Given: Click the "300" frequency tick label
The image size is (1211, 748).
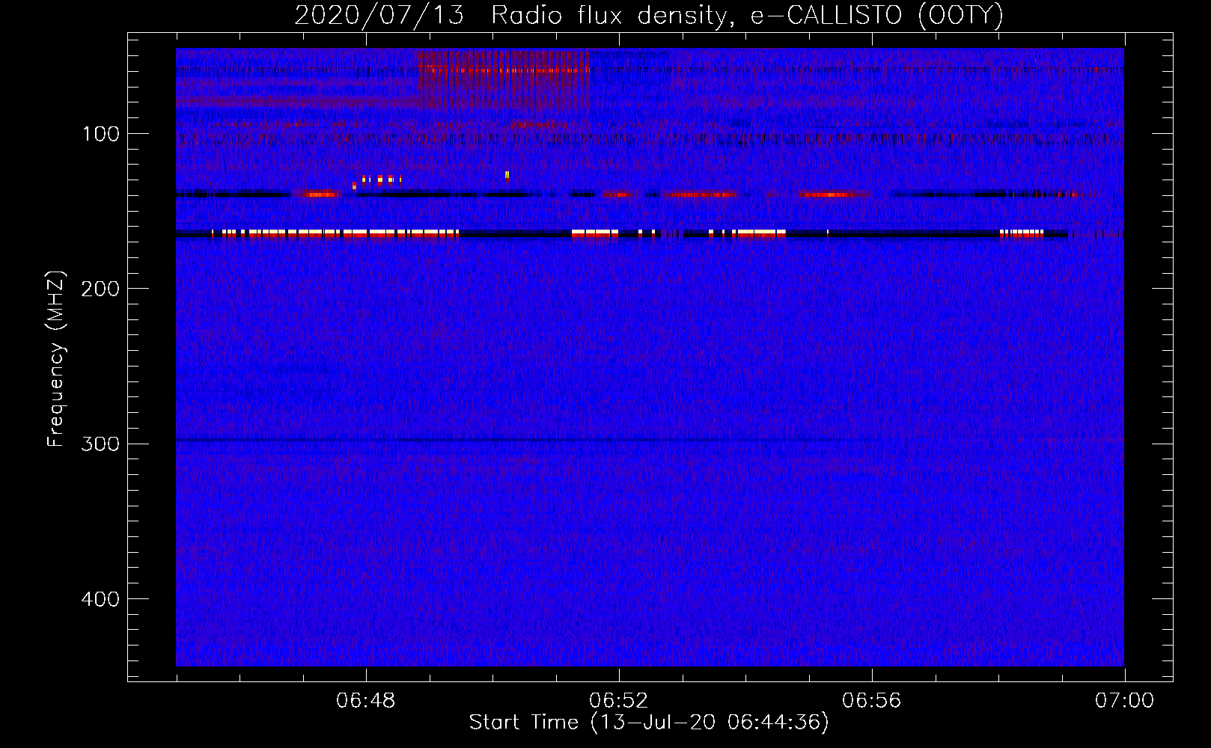Looking at the screenshot, I should tap(100, 444).
